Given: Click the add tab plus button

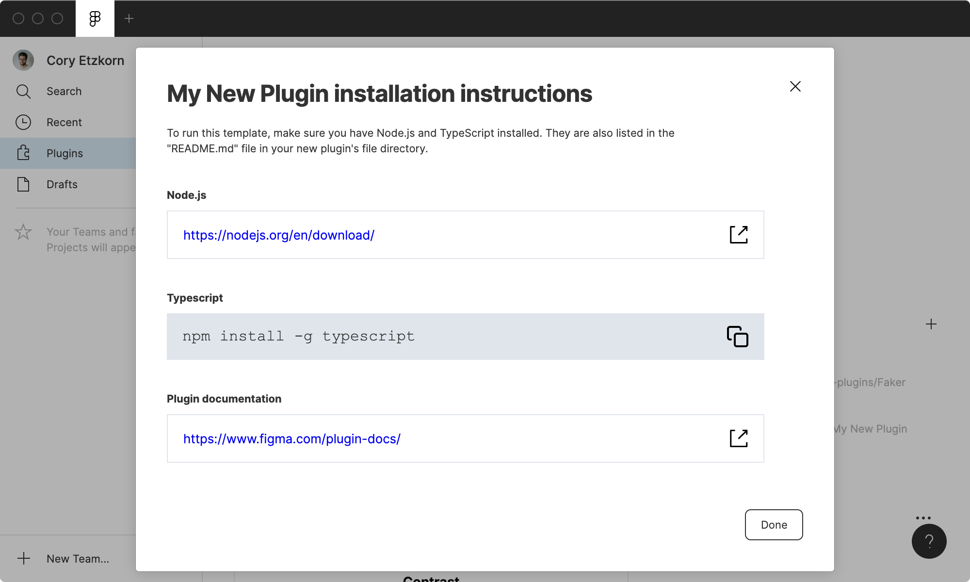Looking at the screenshot, I should tap(129, 19).
